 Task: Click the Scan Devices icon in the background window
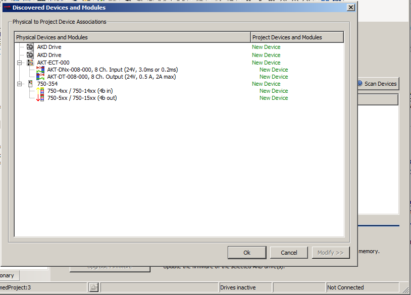click(x=360, y=83)
